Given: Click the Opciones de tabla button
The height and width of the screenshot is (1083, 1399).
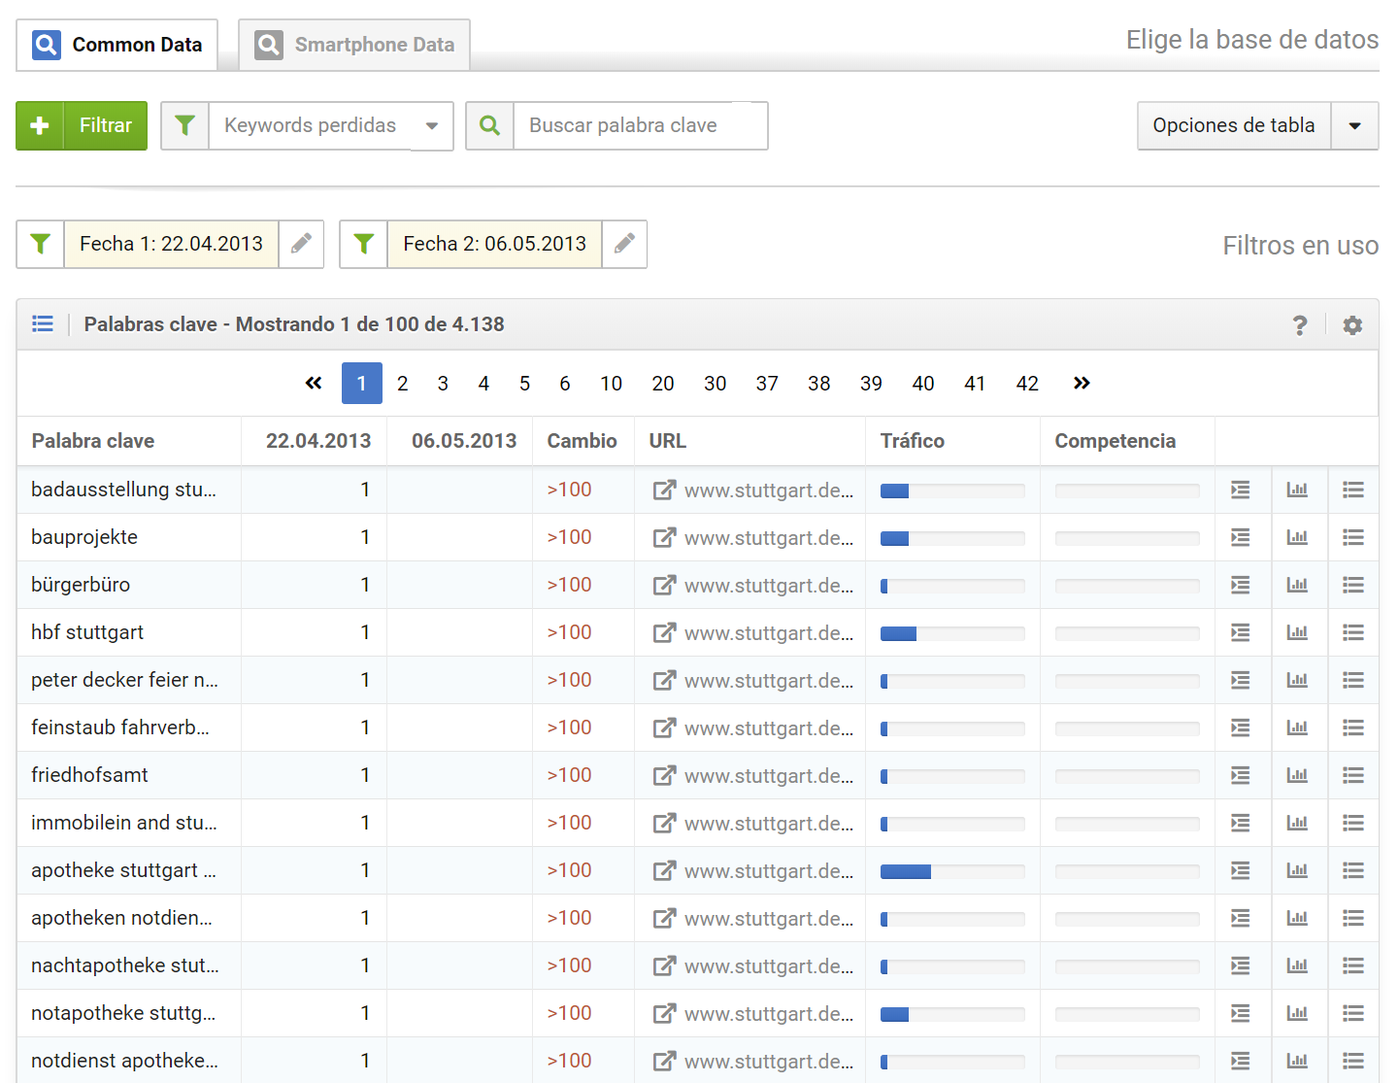Looking at the screenshot, I should click(1234, 125).
